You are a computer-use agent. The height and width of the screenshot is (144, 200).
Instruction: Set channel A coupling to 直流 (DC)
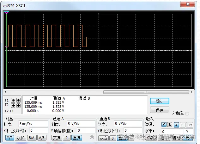[77, 138]
